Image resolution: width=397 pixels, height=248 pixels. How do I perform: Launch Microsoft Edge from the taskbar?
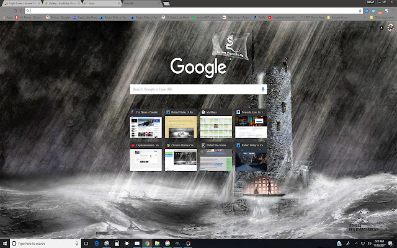pyautogui.click(x=97, y=244)
